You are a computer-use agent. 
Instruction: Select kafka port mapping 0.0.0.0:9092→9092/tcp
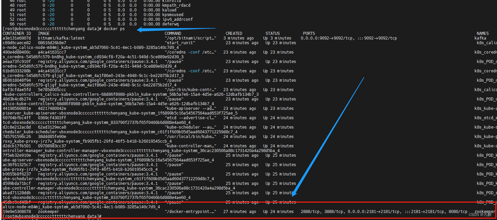click(x=327, y=38)
